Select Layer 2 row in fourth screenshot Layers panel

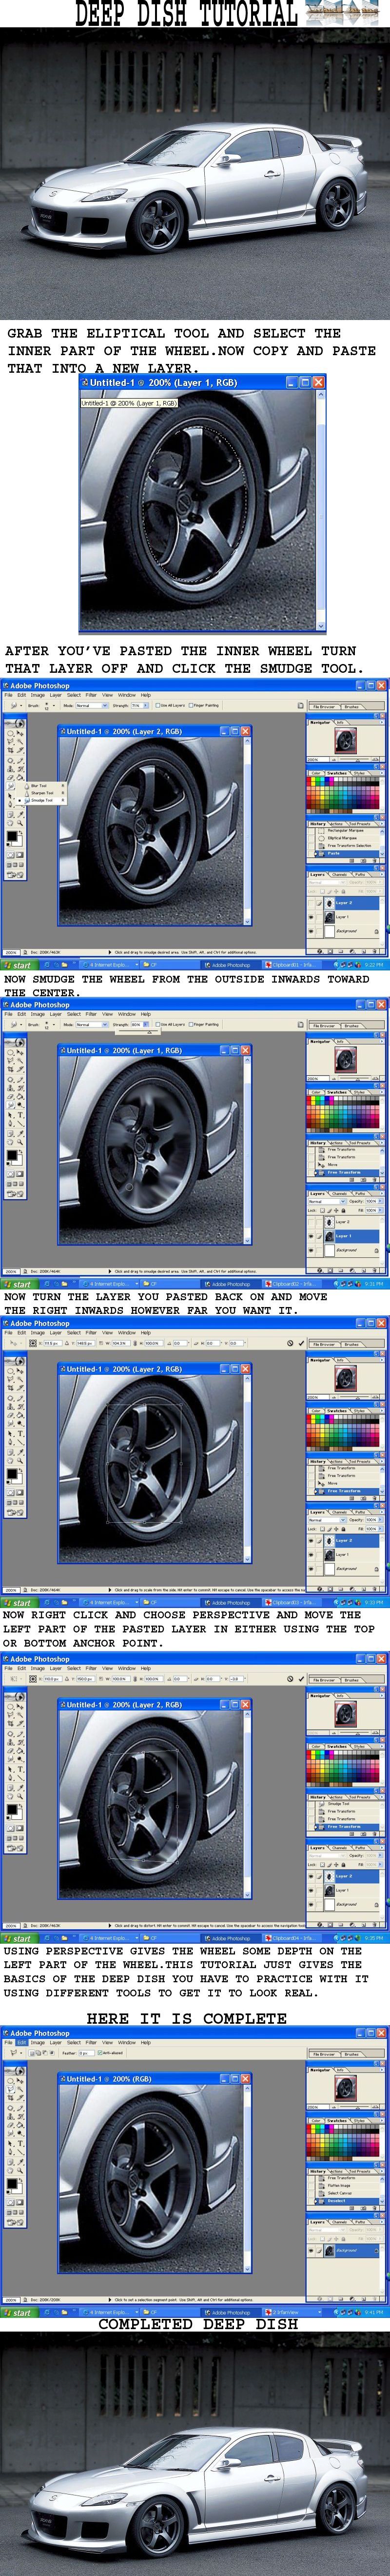tap(344, 1876)
